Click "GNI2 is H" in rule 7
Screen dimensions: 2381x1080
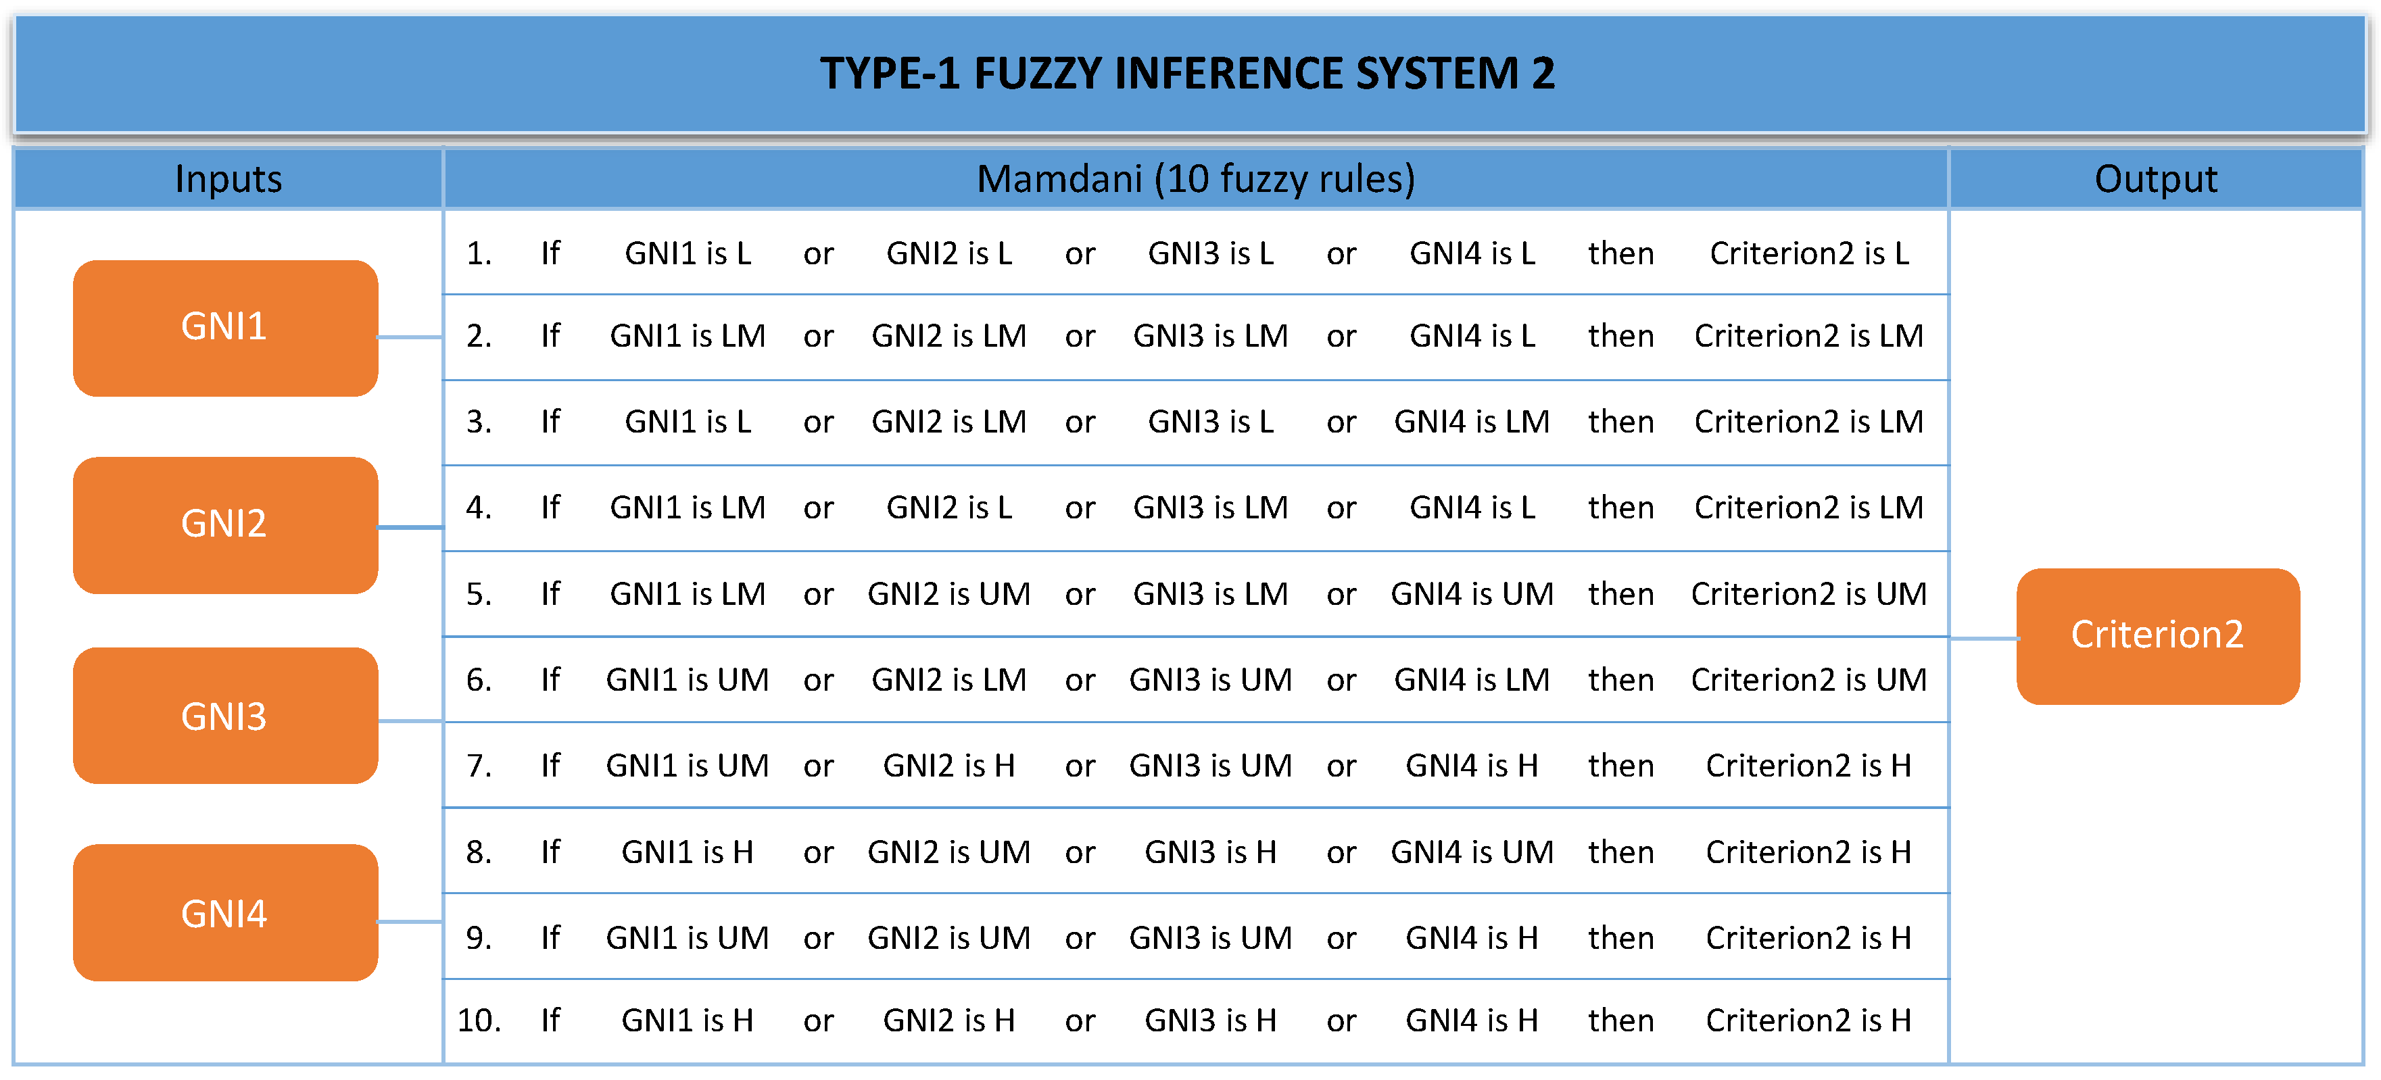point(948,766)
